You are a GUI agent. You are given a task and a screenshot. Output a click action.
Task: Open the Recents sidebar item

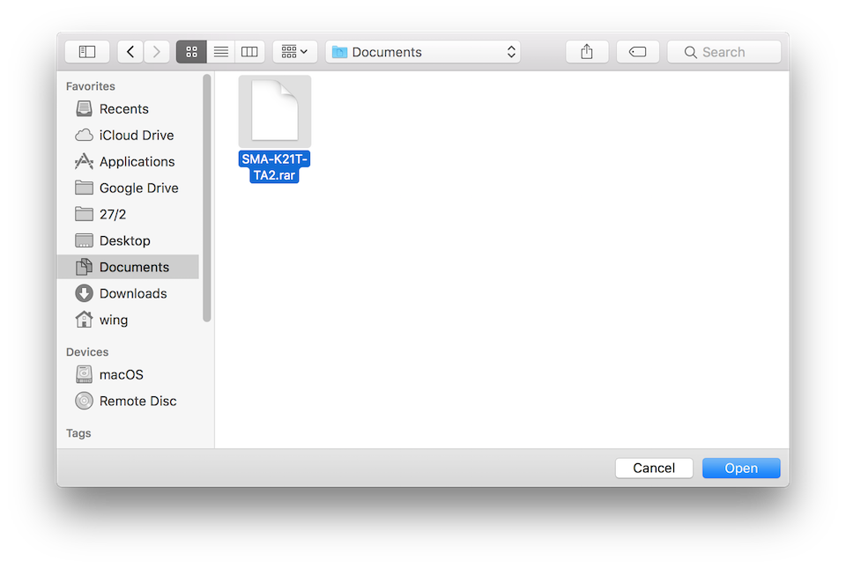click(123, 108)
